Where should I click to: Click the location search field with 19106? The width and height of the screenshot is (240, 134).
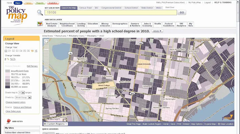(x=111, y=13)
